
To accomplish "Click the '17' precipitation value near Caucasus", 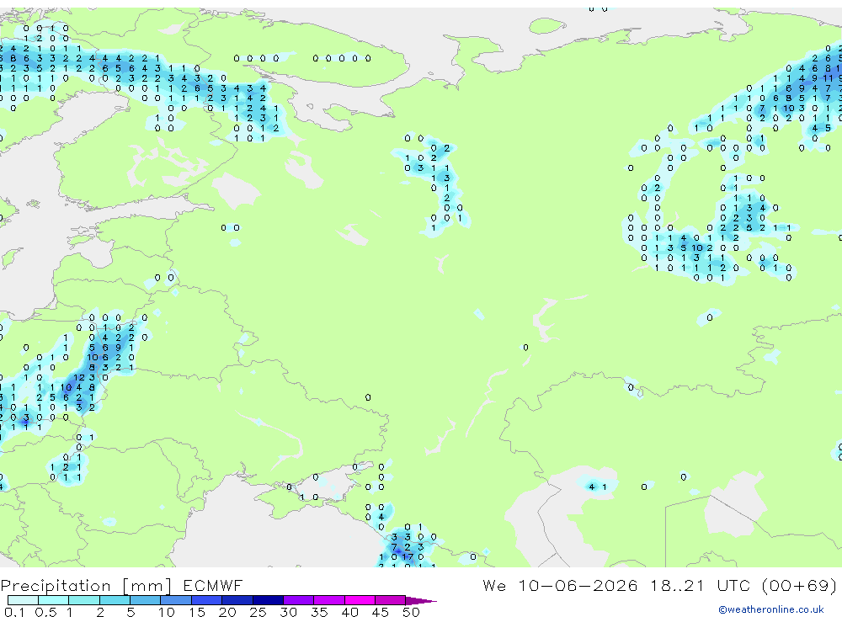I will [408, 557].
